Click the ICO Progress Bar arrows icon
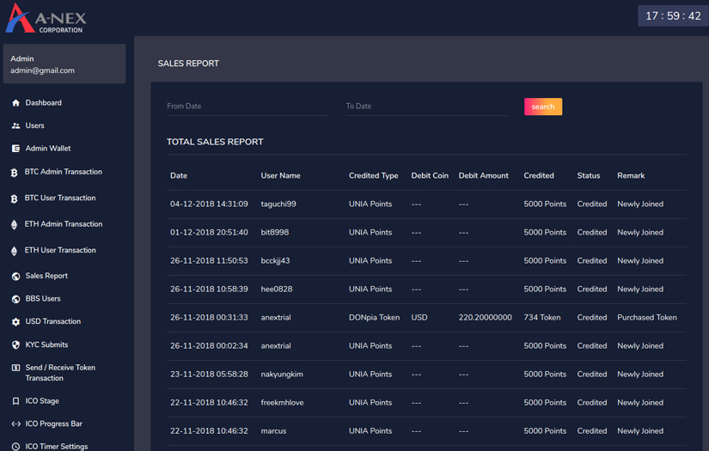Image resolution: width=709 pixels, height=451 pixels. (15, 424)
